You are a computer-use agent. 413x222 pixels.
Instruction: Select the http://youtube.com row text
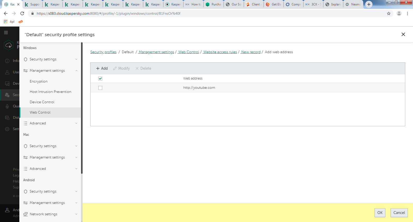click(x=199, y=88)
